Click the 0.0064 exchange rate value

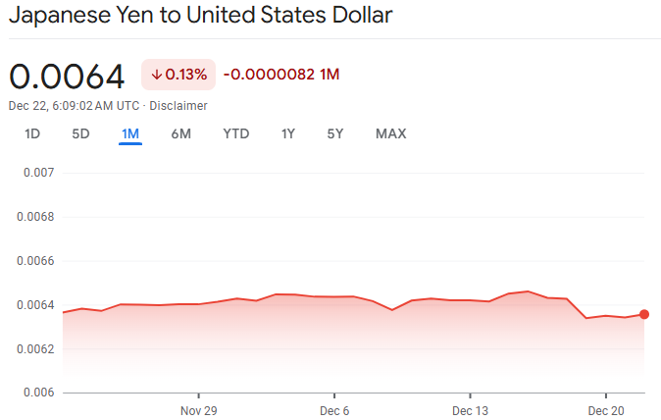(67, 76)
